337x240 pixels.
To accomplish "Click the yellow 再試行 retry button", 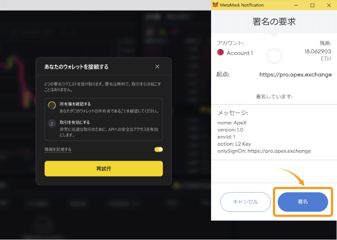I will 104,169.
